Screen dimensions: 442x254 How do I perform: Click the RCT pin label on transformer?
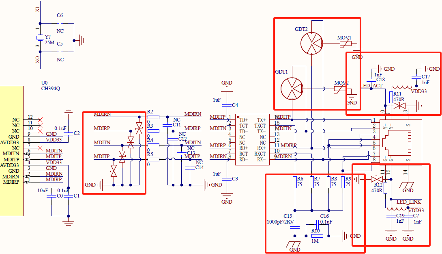point(244,154)
